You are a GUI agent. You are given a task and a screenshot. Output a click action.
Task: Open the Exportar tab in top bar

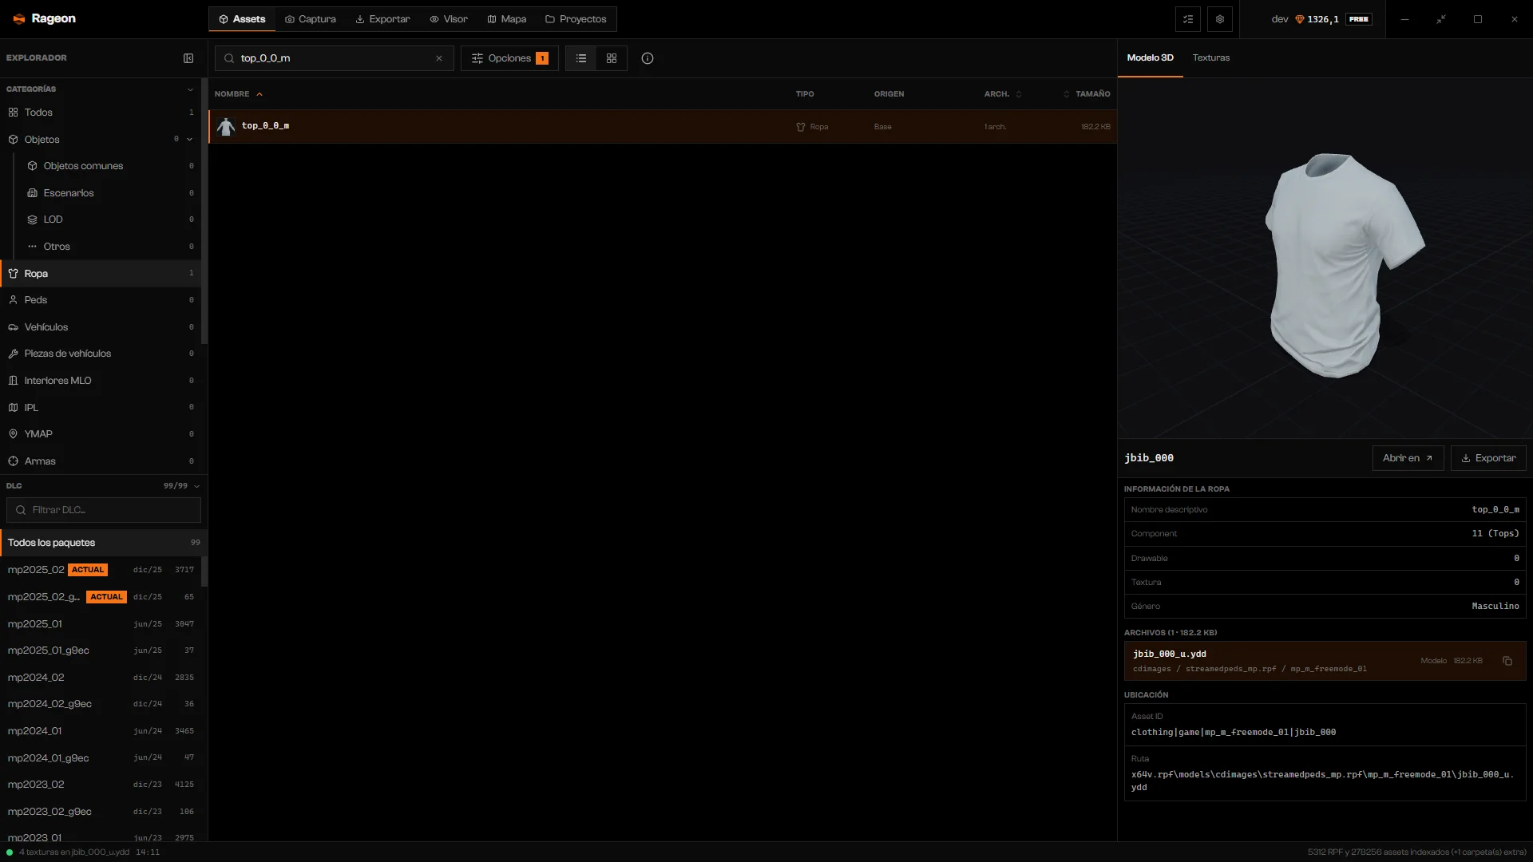[x=382, y=19]
